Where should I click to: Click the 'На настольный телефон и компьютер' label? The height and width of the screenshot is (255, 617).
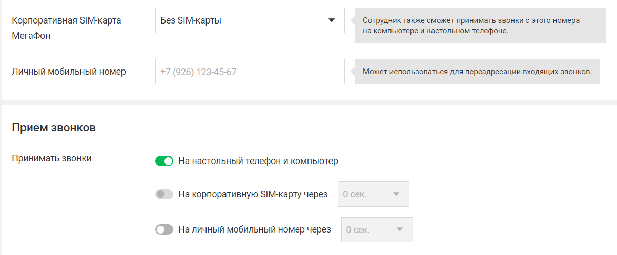pyautogui.click(x=258, y=161)
